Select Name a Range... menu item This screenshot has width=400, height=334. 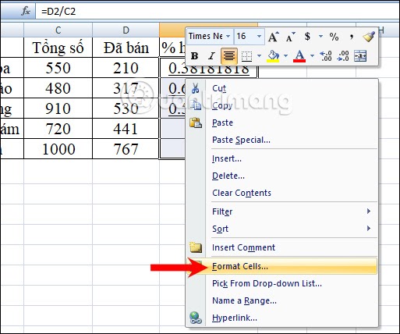(281, 300)
